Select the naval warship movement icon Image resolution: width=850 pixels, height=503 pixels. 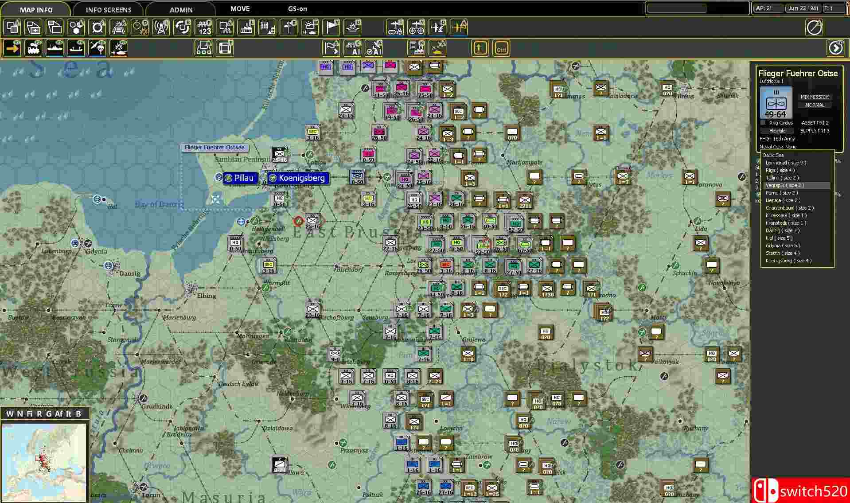point(55,48)
